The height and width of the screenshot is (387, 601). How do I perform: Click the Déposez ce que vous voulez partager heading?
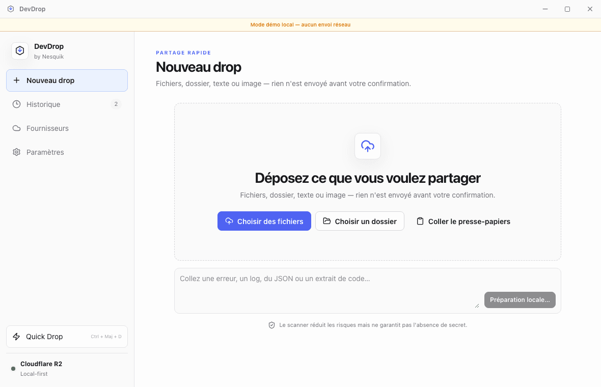pos(368,178)
